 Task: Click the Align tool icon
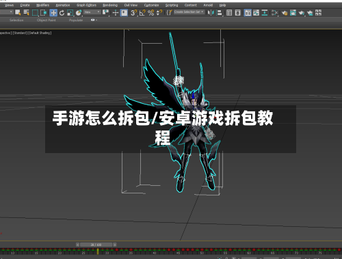click(219, 13)
